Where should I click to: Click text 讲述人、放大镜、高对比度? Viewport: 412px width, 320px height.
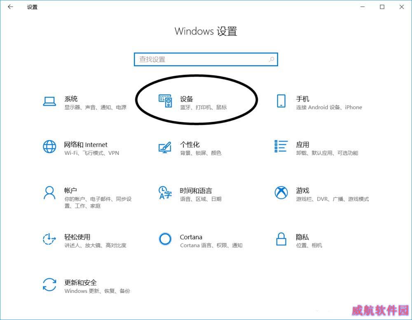[x=96, y=245]
